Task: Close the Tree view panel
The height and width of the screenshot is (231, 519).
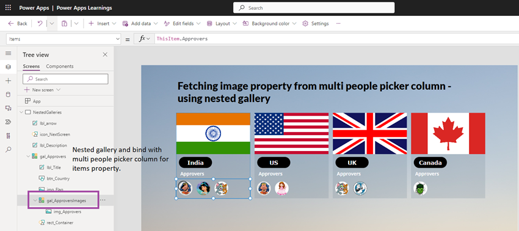Action: tap(105, 54)
